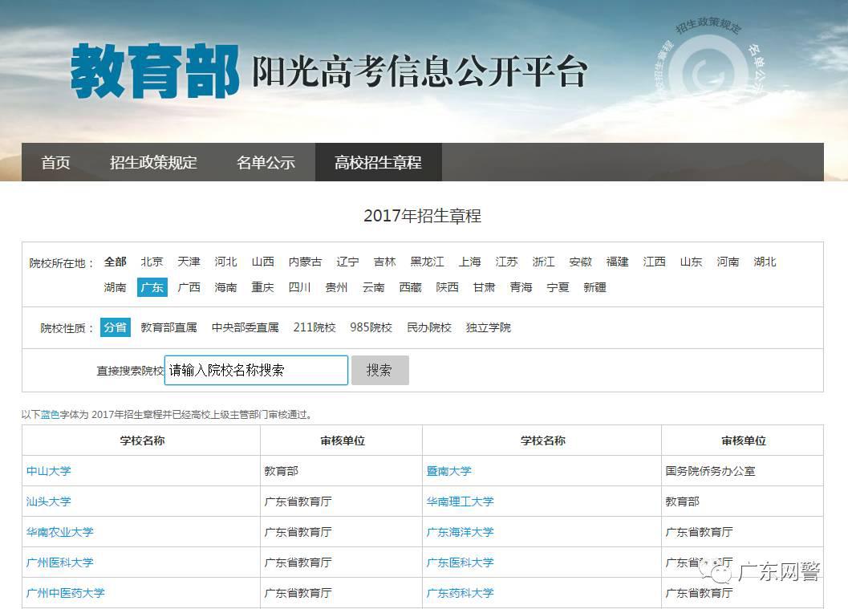
Task: Select 全部 in the province filter
Action: pyautogui.click(x=115, y=262)
